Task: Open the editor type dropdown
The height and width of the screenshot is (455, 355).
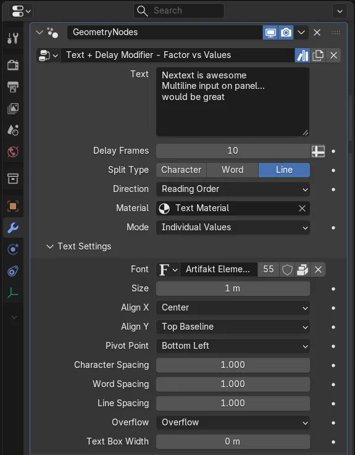Action: 21,12
